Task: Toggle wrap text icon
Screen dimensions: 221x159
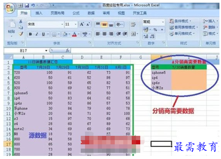Action: tap(133, 24)
